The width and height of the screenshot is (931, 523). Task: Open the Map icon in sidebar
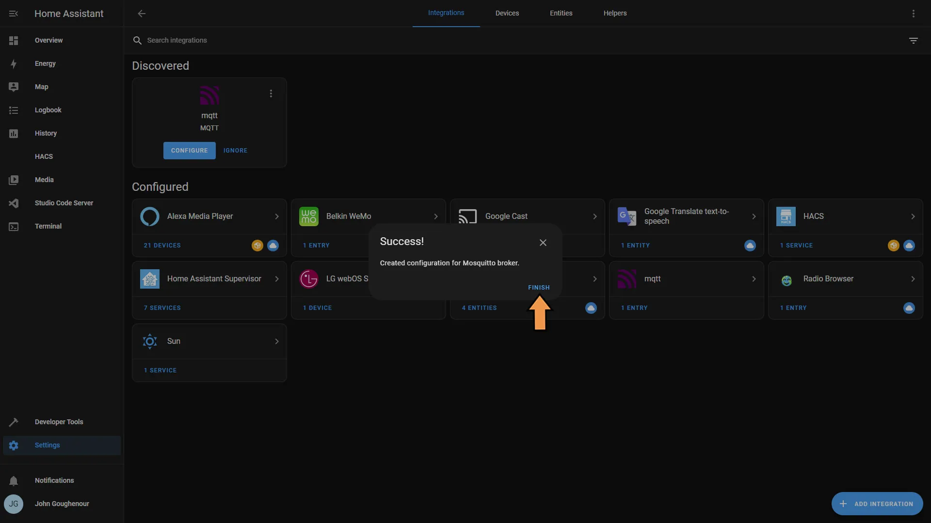14,87
